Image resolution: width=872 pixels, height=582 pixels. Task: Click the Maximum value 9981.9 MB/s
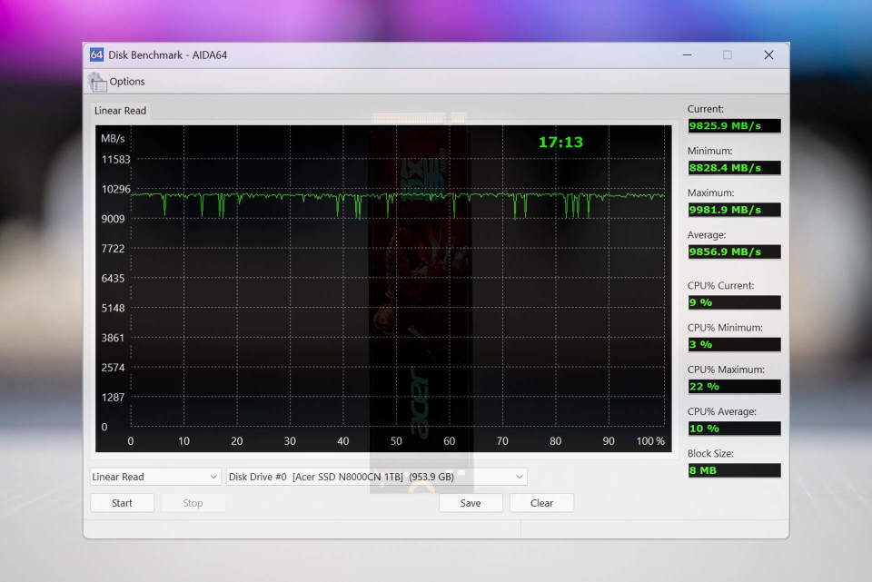[x=734, y=210]
